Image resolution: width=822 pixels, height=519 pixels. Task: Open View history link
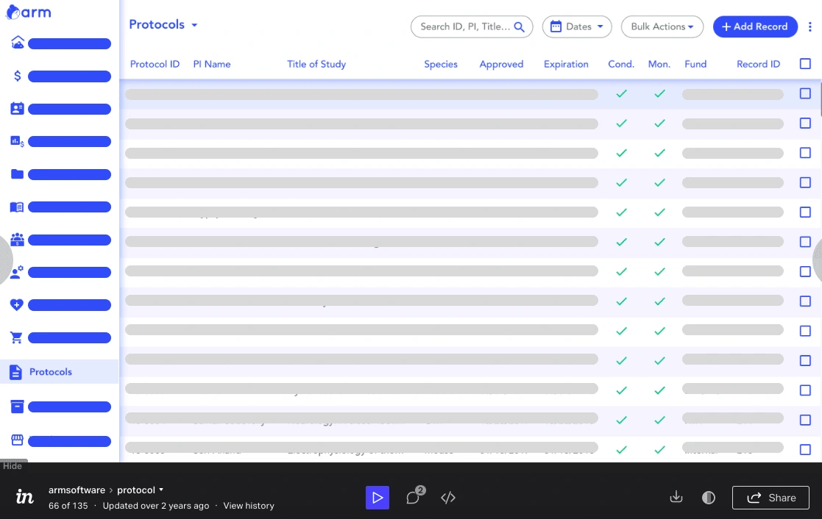[249, 505]
